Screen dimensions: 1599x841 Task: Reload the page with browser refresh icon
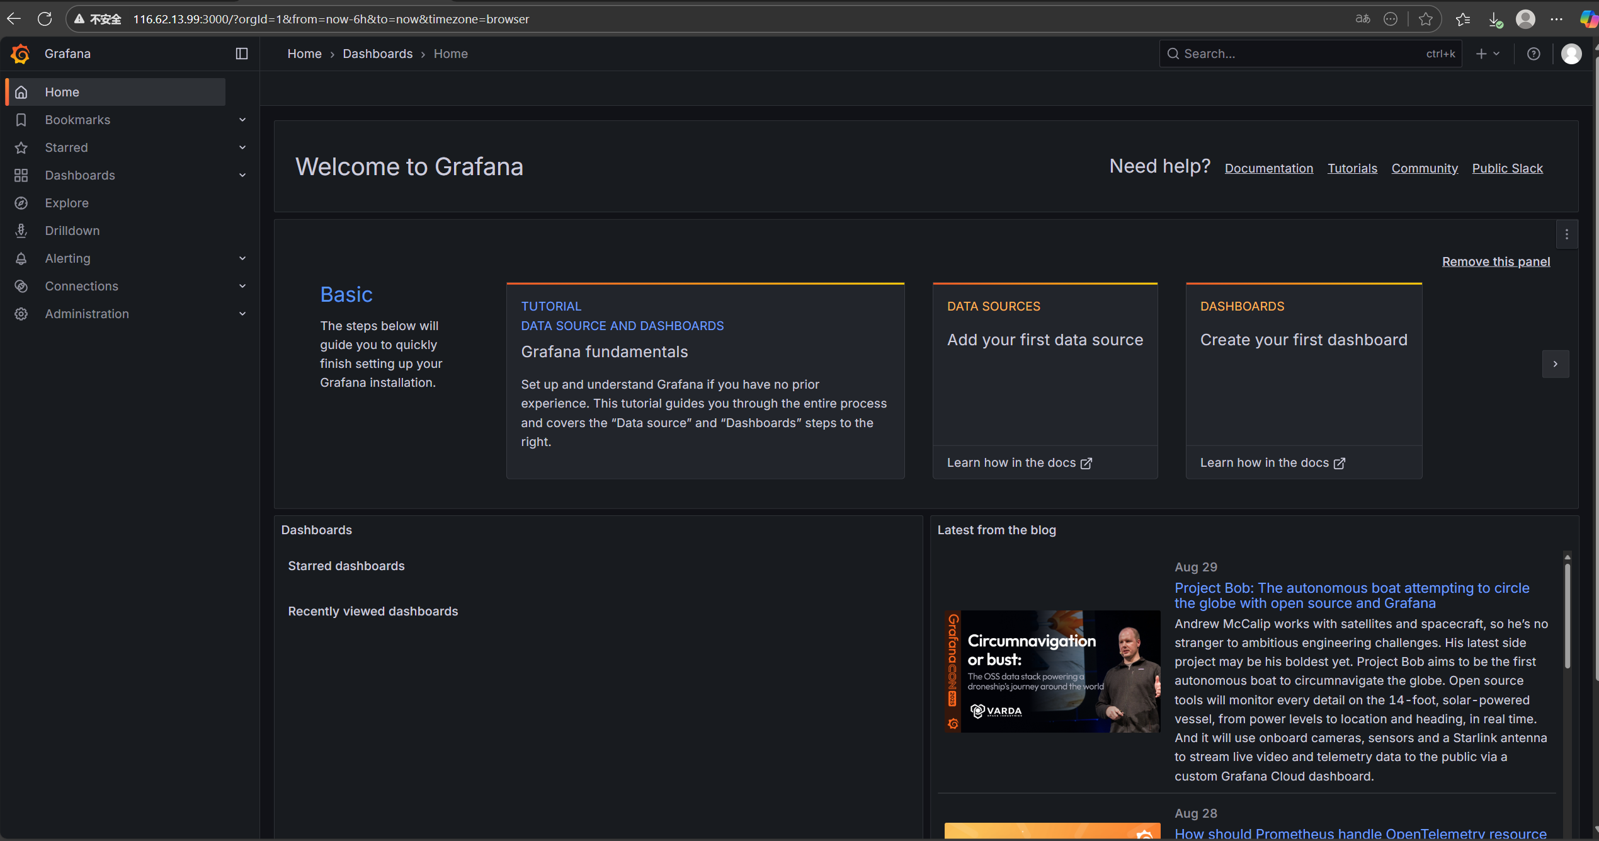[45, 19]
